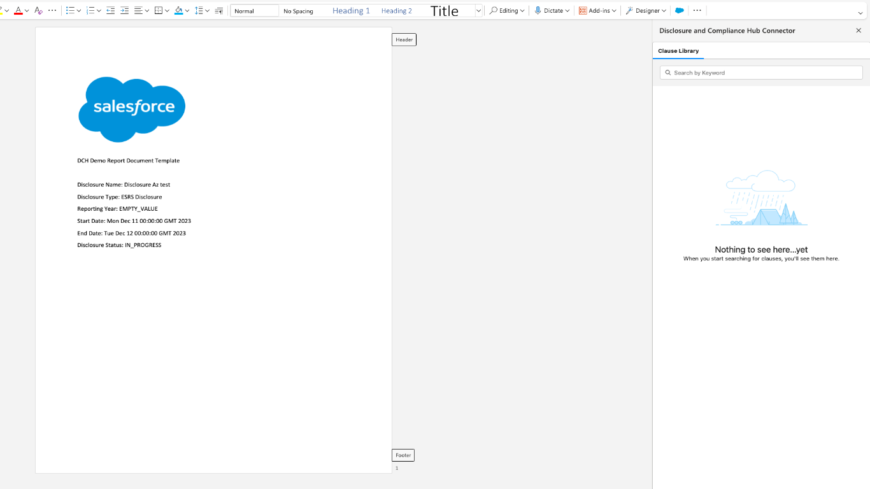Click the 'Disclosure Status: IN_PROGRESS' line
Image resolution: width=870 pixels, height=489 pixels.
pos(119,245)
